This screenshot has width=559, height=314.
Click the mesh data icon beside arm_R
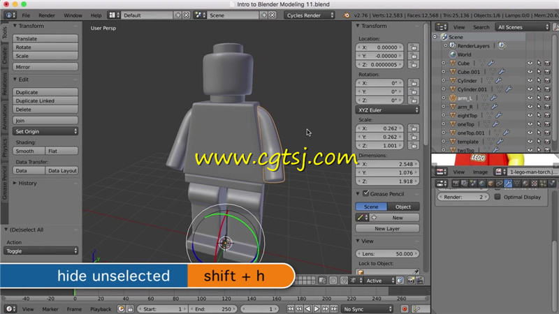[485, 107]
